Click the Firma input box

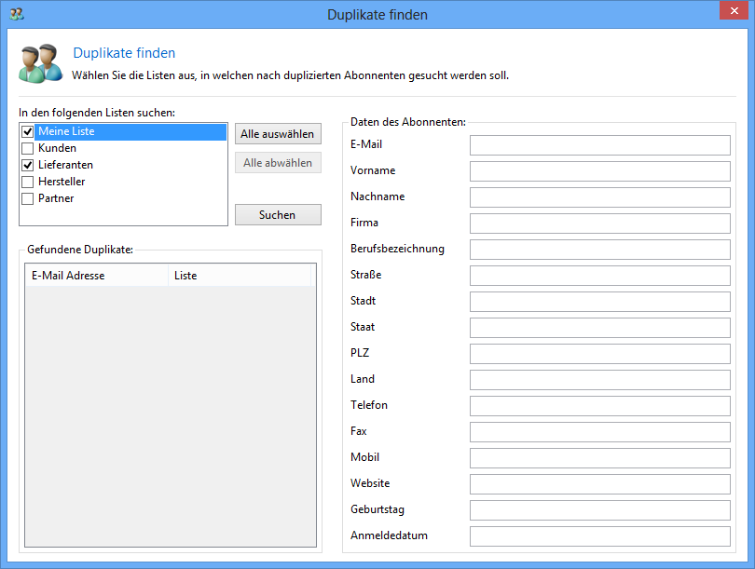(599, 224)
